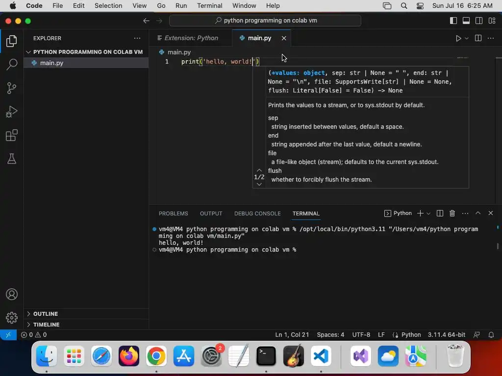This screenshot has height=376, width=502.
Task: Toggle bottom panel visibility
Action: tap(466, 21)
